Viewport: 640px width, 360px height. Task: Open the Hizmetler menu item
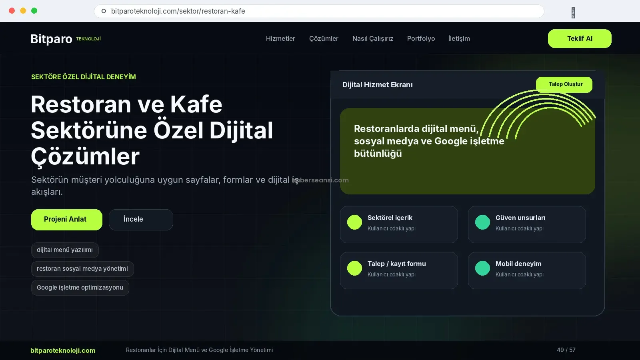280,38
